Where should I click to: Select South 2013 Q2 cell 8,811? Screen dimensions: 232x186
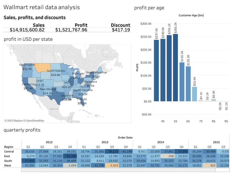coord(98,161)
